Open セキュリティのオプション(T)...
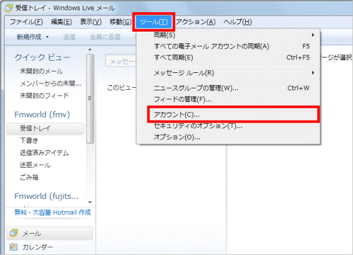This screenshot has height=255, width=353. [234, 126]
